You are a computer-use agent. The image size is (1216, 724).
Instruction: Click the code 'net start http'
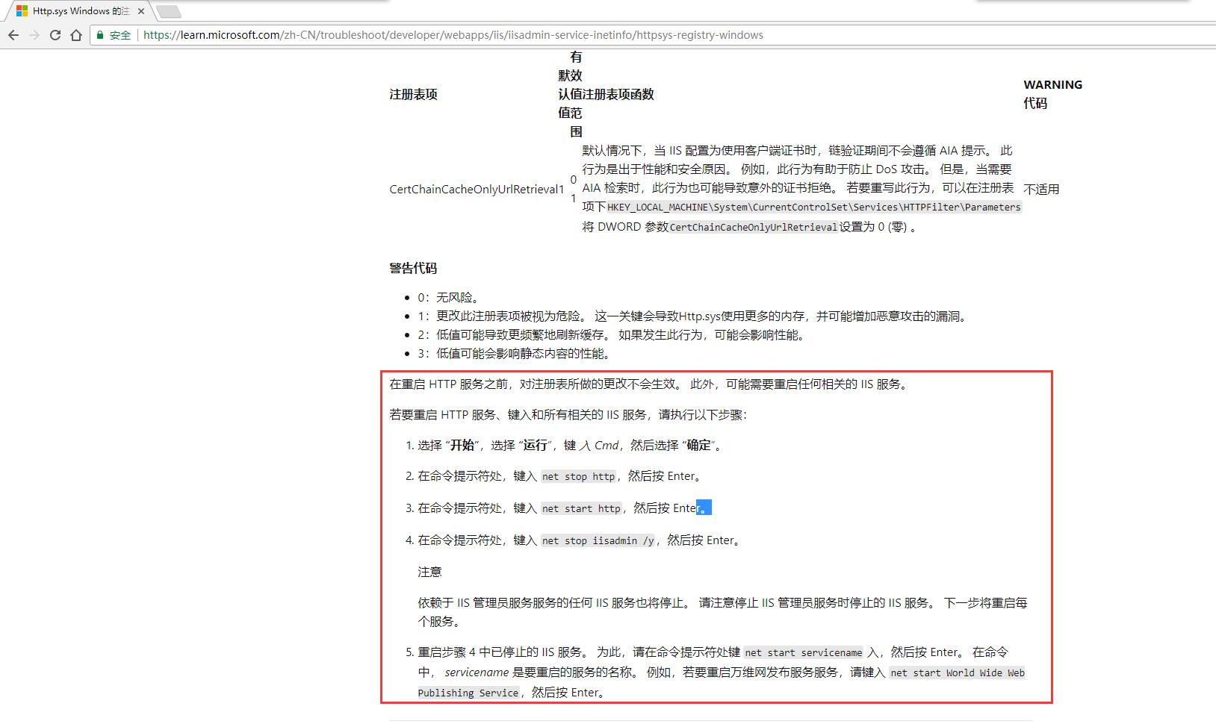coord(581,508)
